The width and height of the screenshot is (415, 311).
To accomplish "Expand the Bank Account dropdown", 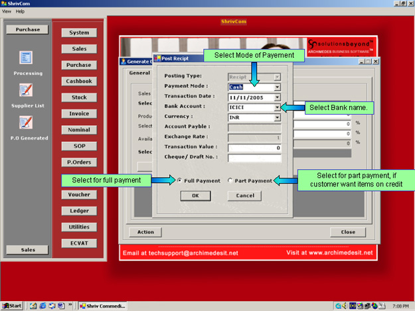I will click(277, 107).
